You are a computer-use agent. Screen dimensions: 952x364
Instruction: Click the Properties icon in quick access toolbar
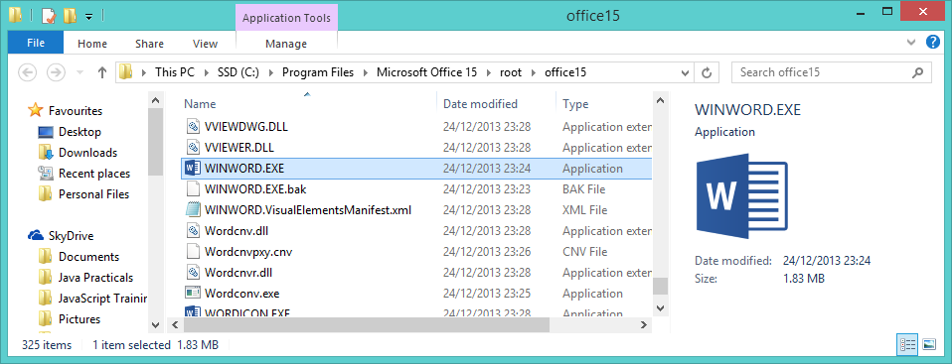pos(49,16)
